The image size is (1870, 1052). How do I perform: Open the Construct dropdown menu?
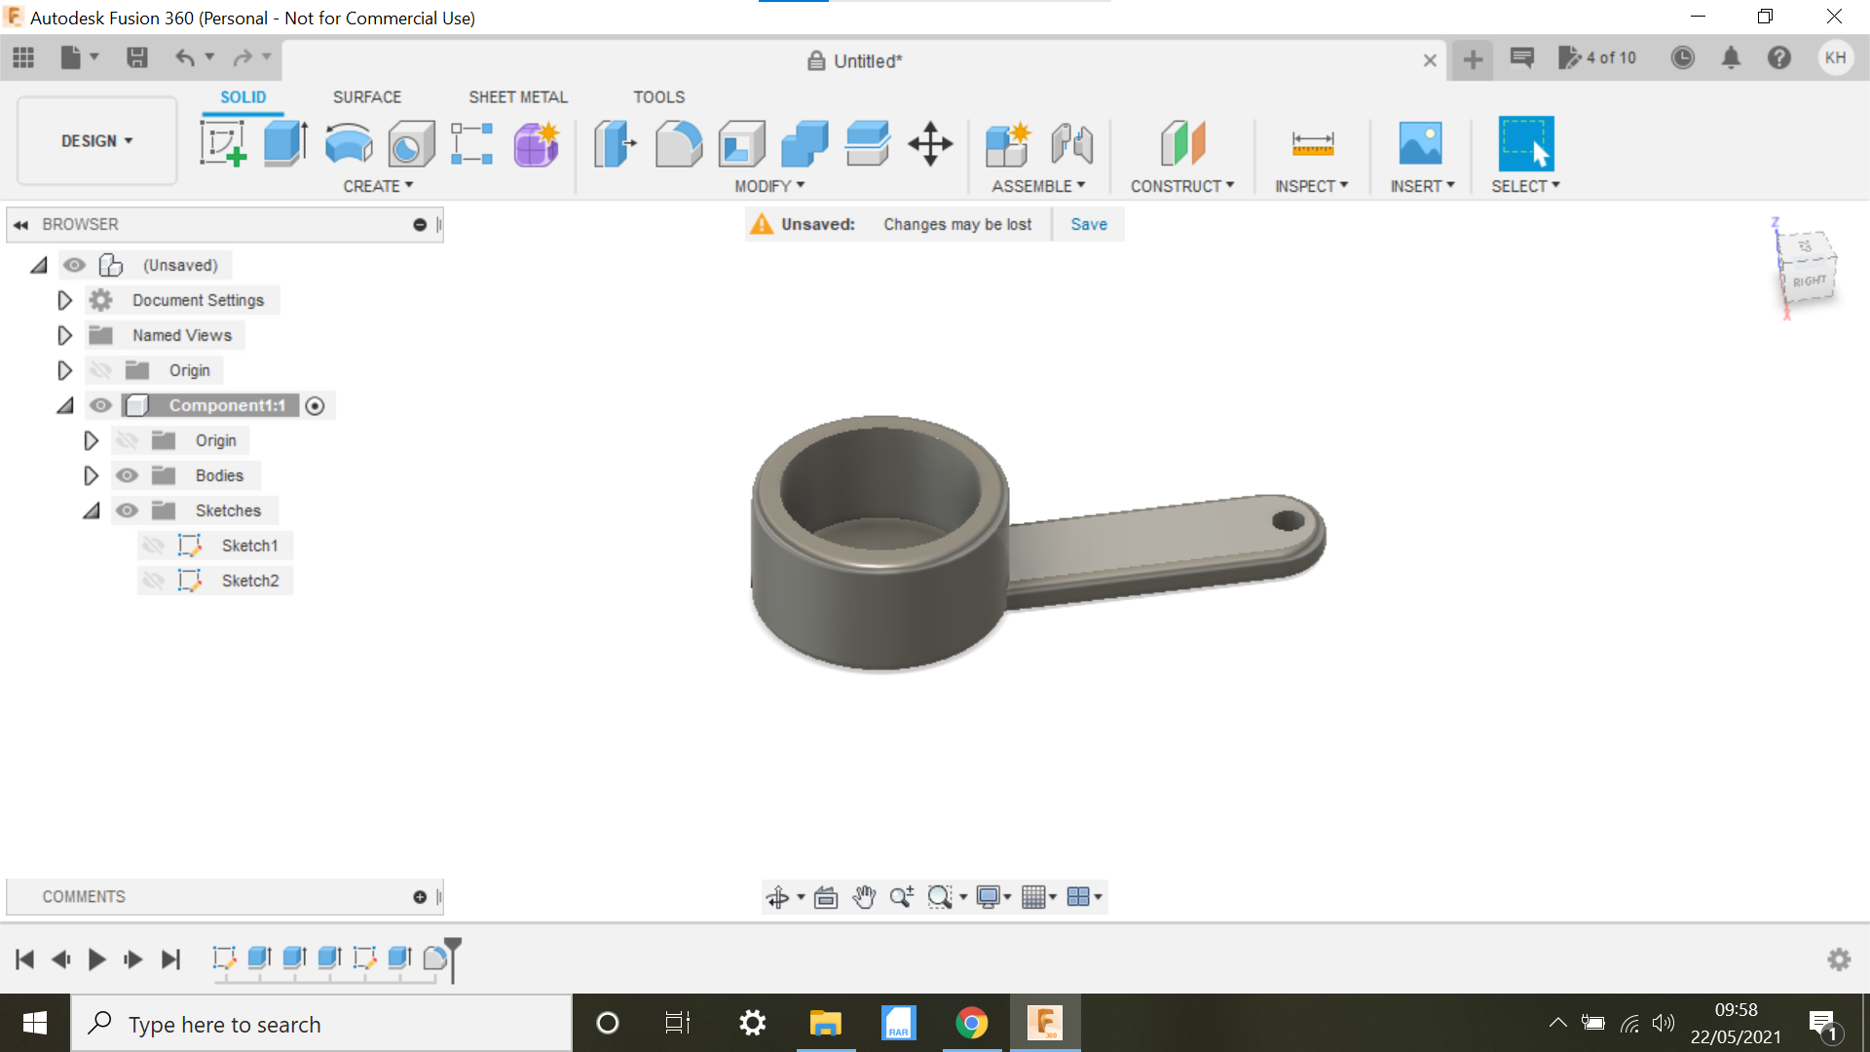(1181, 185)
